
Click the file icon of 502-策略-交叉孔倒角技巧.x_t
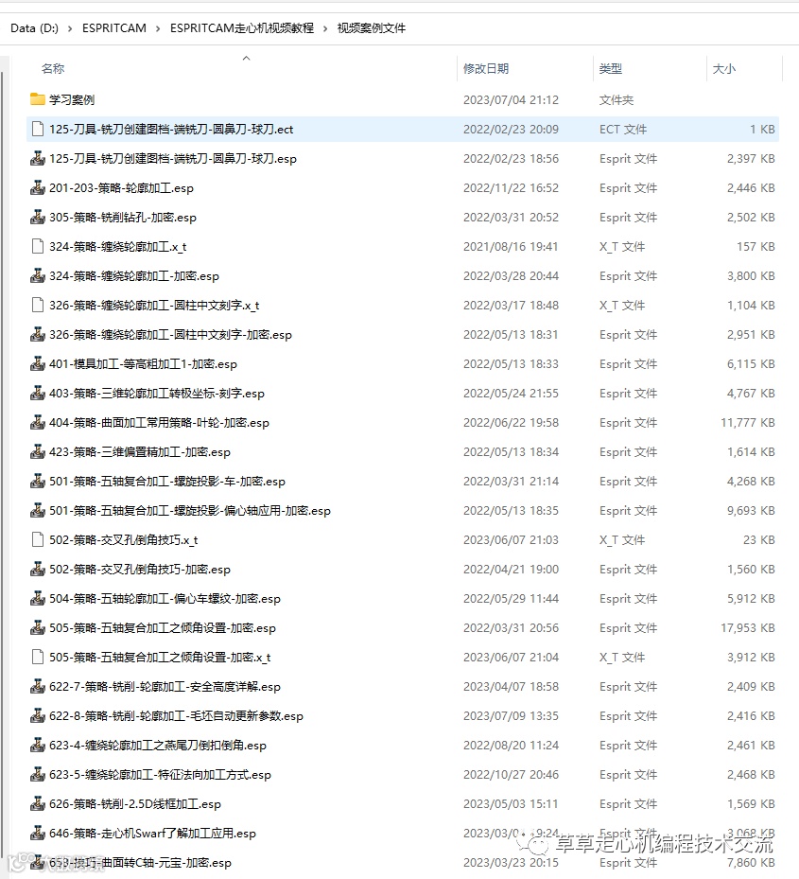tap(38, 540)
